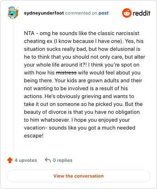
Task: Click the final word 'escape!'
Action: coord(34,136)
